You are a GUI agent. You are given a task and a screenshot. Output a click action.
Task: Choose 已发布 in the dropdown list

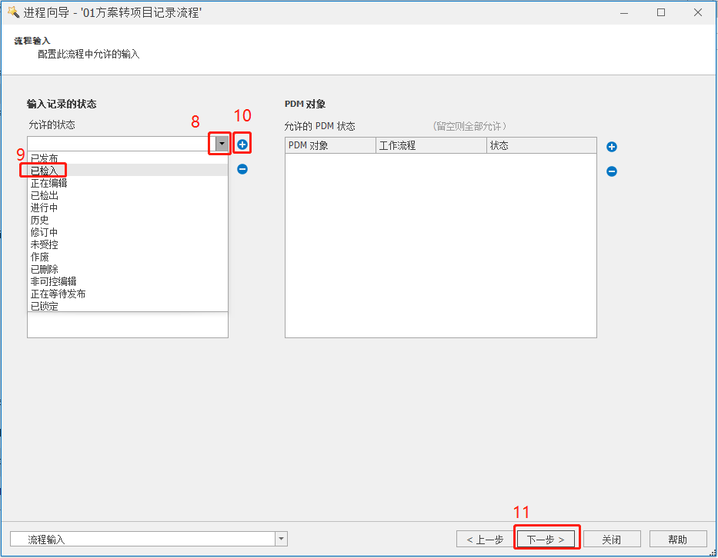coord(44,158)
